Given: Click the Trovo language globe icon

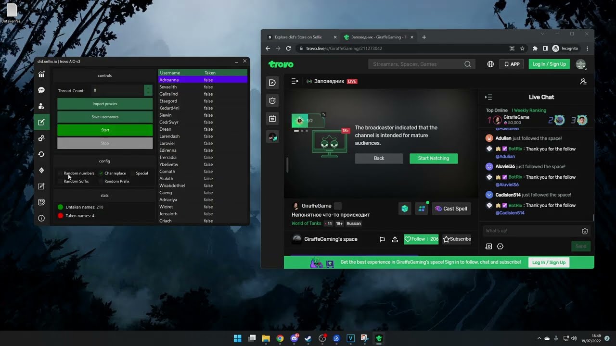Looking at the screenshot, I should pos(490,64).
